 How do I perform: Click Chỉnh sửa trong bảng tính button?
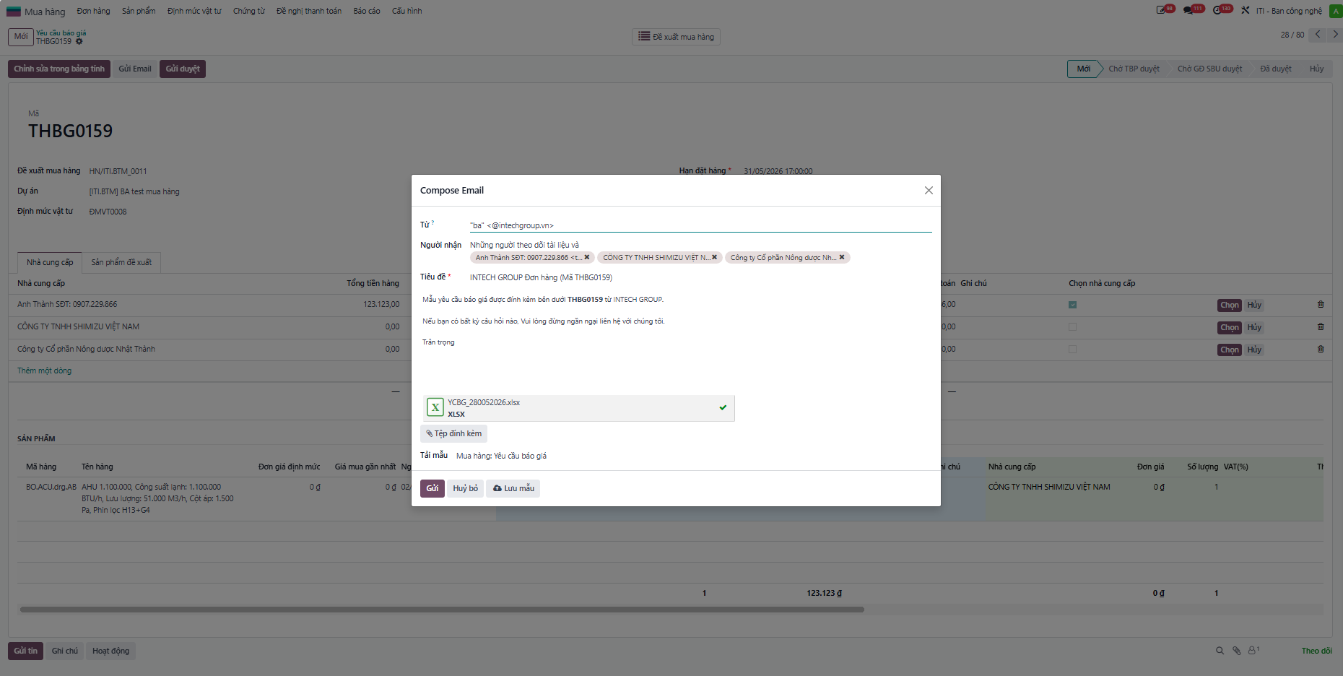59,69
